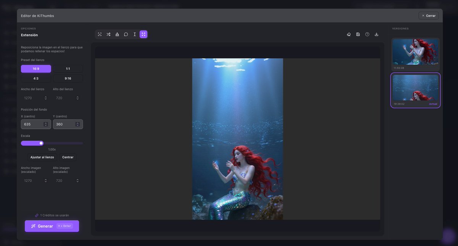Select the face scan tool icon
Image resolution: width=458 pixels, height=246 pixels.
100,34
